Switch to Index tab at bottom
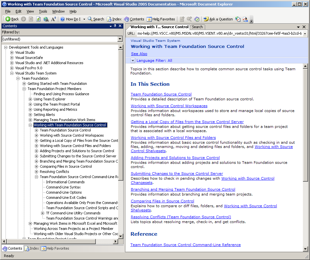This screenshot has width=310, height=260. [x=32, y=248]
